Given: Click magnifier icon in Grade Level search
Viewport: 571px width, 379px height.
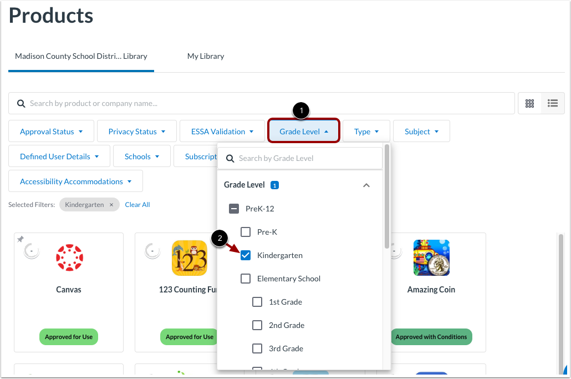Looking at the screenshot, I should click(230, 159).
